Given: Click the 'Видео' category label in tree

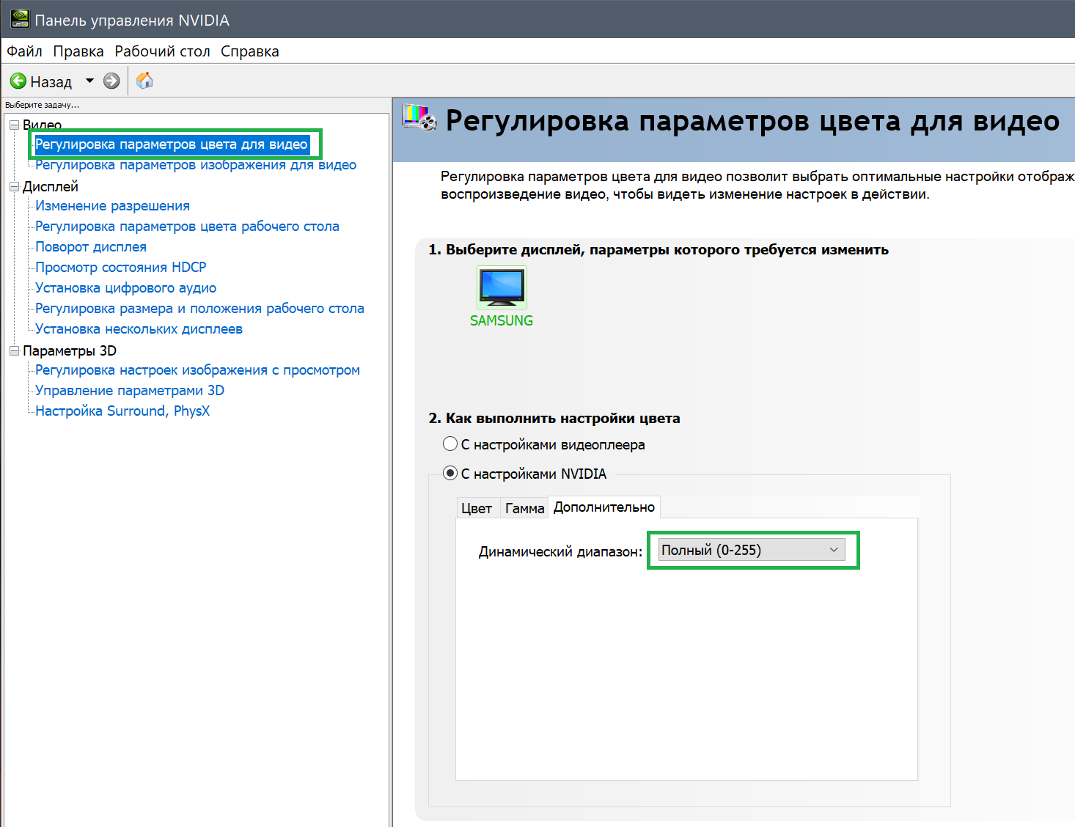Looking at the screenshot, I should point(42,125).
